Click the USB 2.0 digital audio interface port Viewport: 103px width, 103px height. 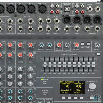tap(67, 9)
